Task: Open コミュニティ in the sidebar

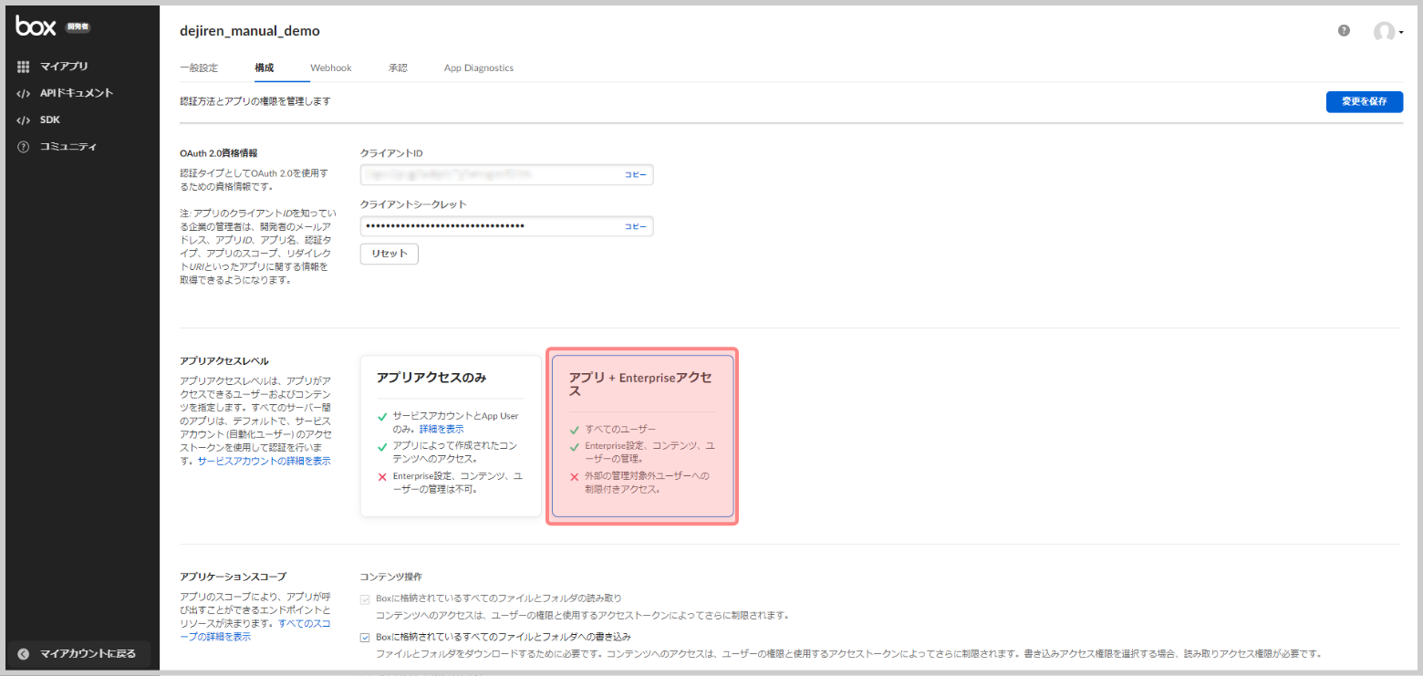Action: [x=68, y=147]
